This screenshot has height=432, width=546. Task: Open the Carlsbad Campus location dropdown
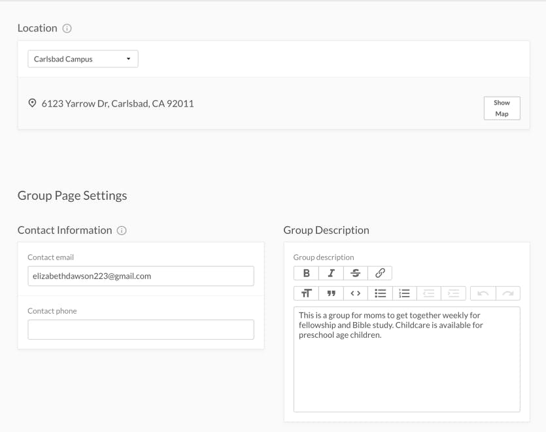(83, 59)
